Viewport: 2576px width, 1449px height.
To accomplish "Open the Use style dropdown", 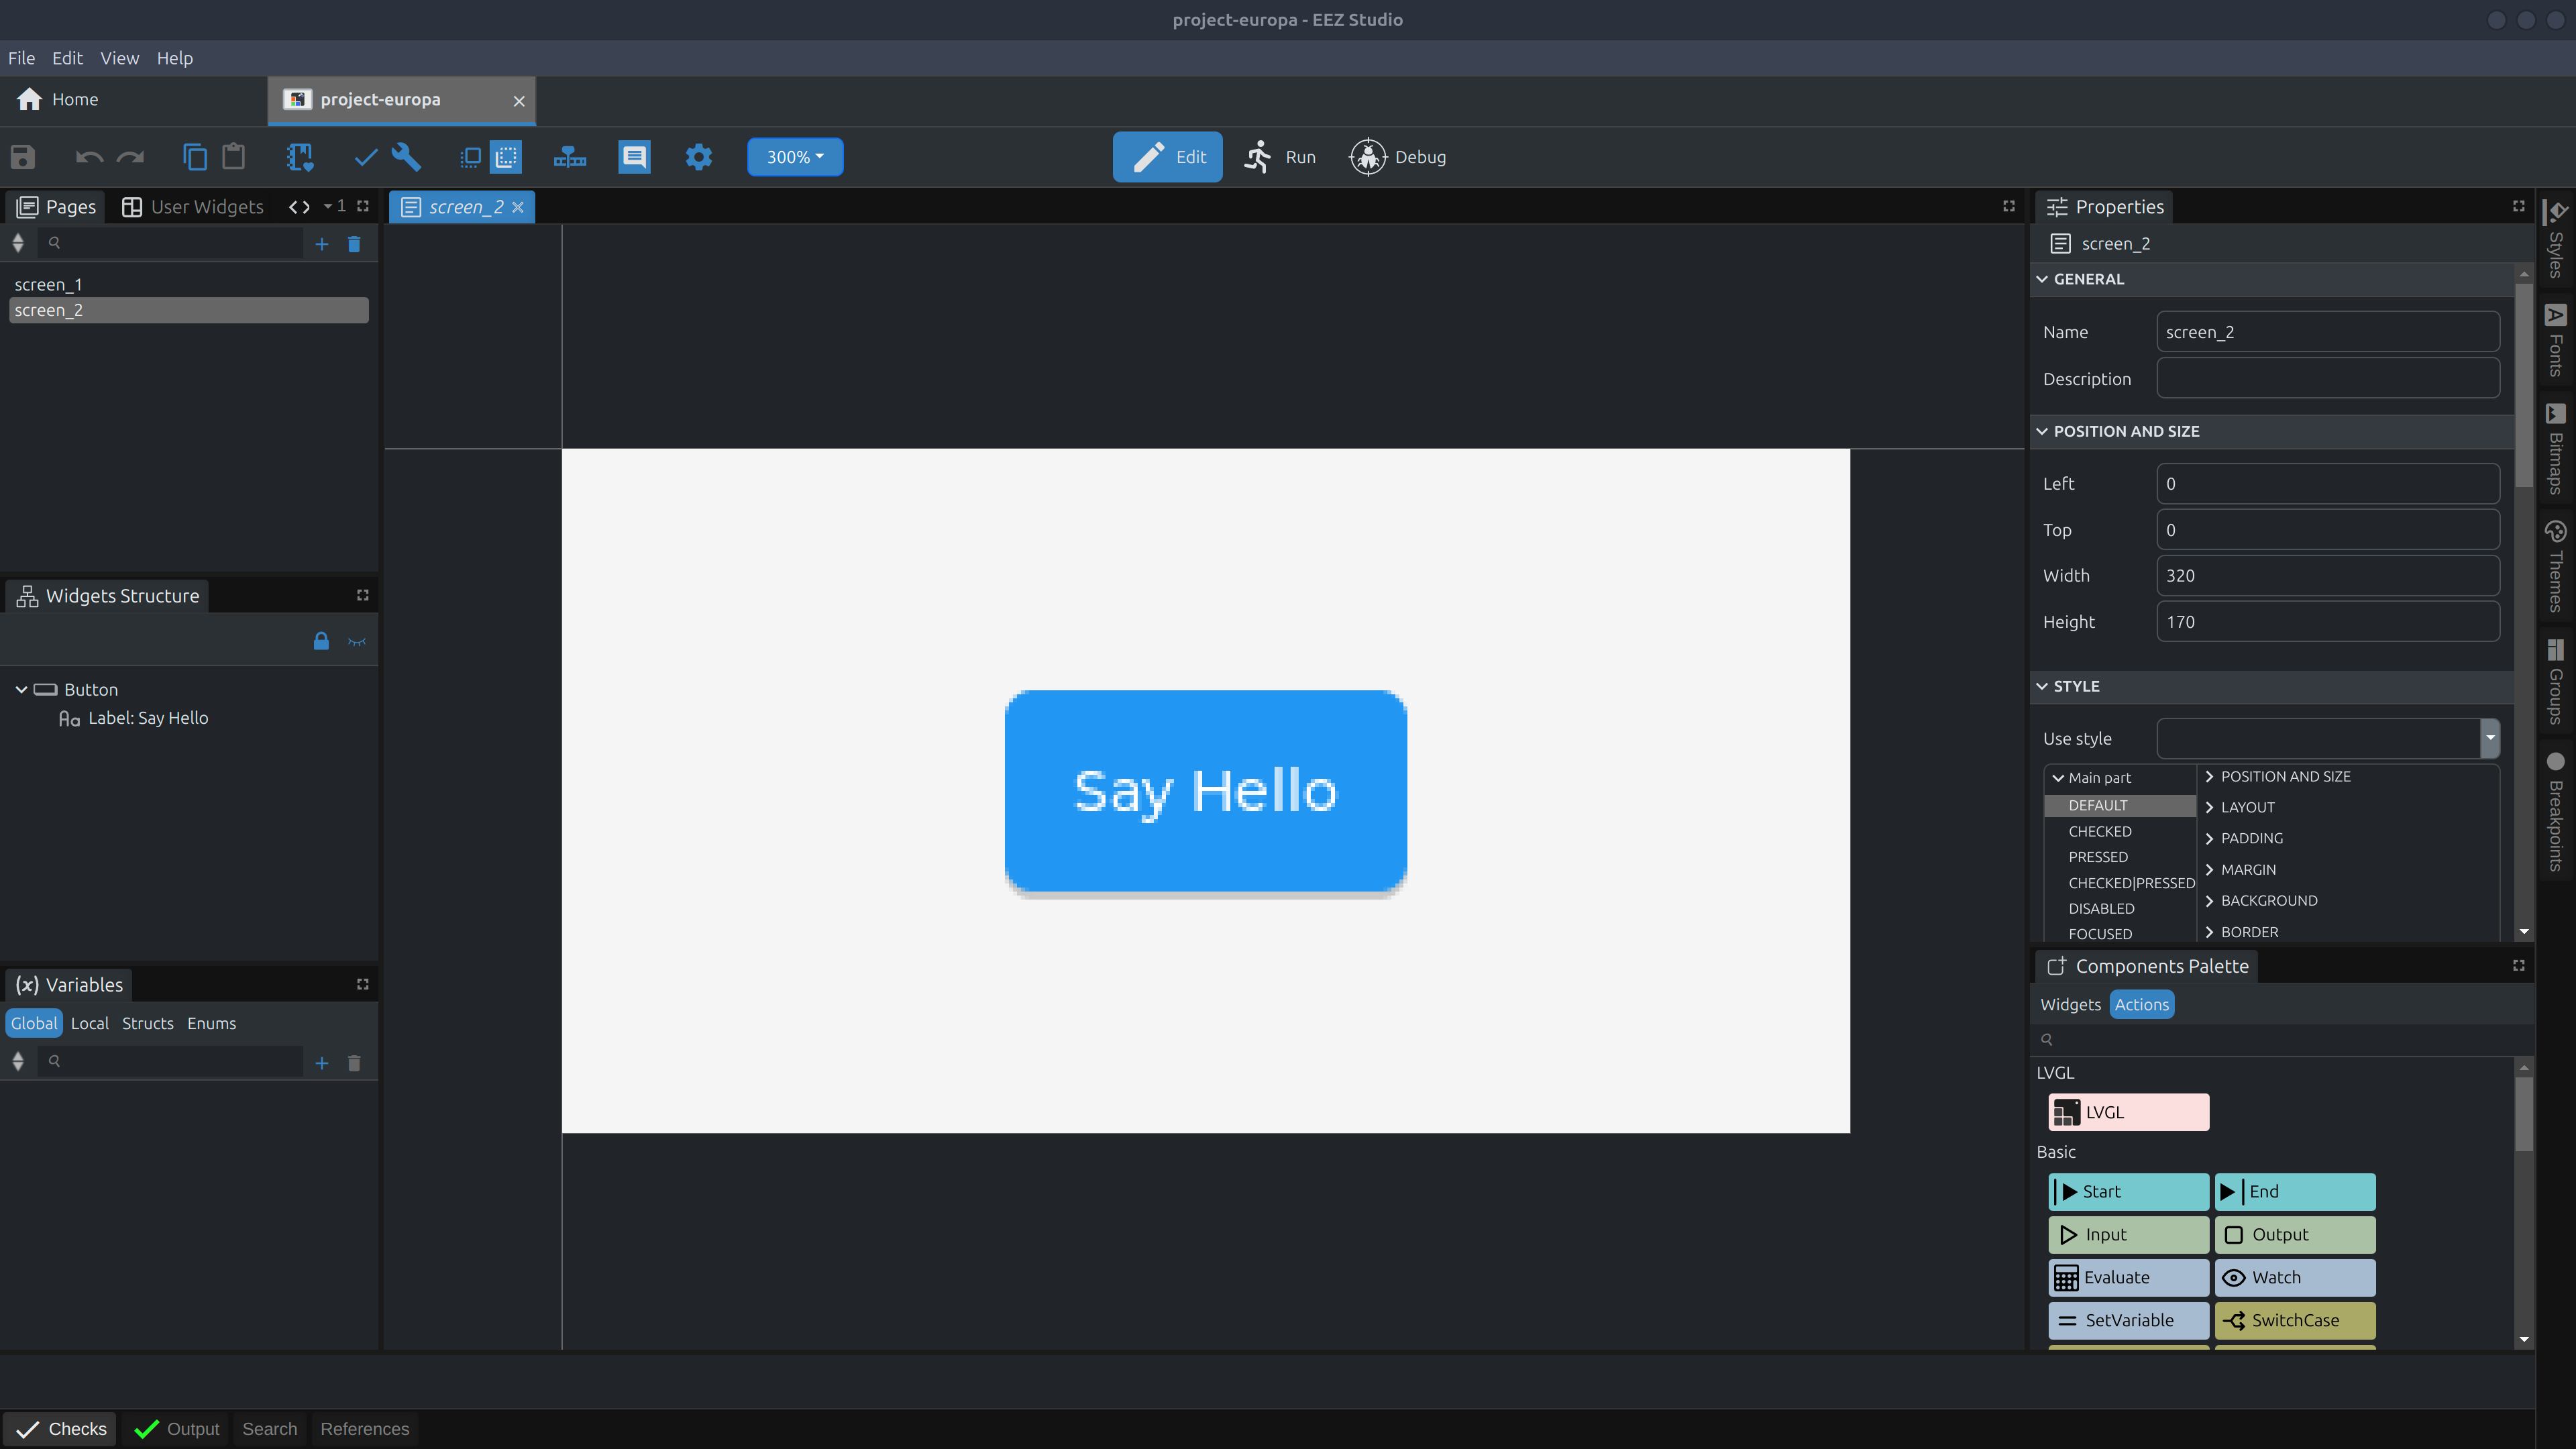I will 2489,738.
